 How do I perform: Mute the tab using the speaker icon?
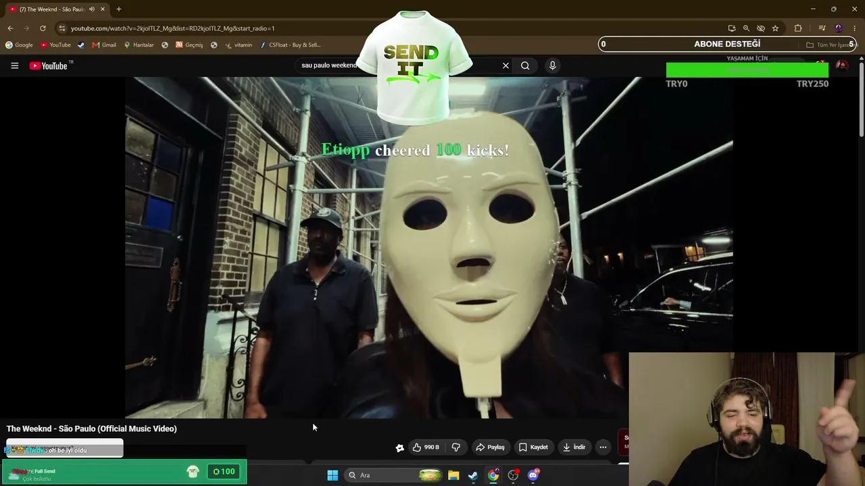coord(92,9)
